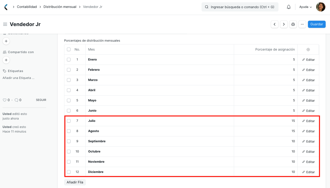The height and width of the screenshot is (188, 330).
Task: Check the Abril row checkbox
Action: (x=69, y=90)
